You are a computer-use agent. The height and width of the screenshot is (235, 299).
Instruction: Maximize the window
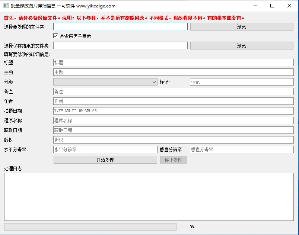[272, 6]
